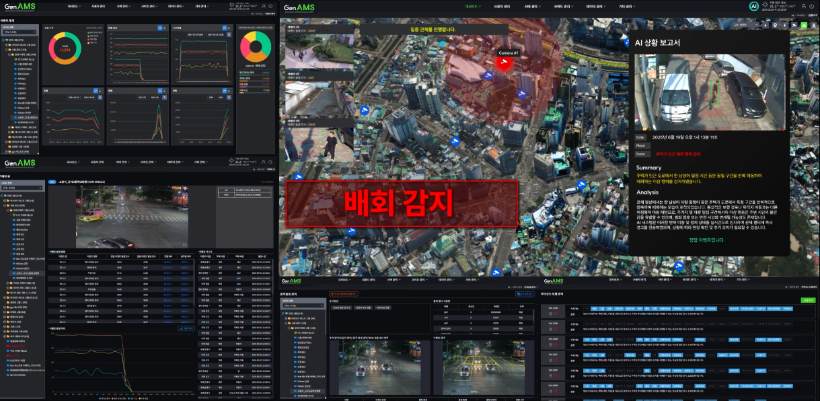This screenshot has height=401, width=820.
Task: Click the green button in license panel
Action: click(x=807, y=300)
